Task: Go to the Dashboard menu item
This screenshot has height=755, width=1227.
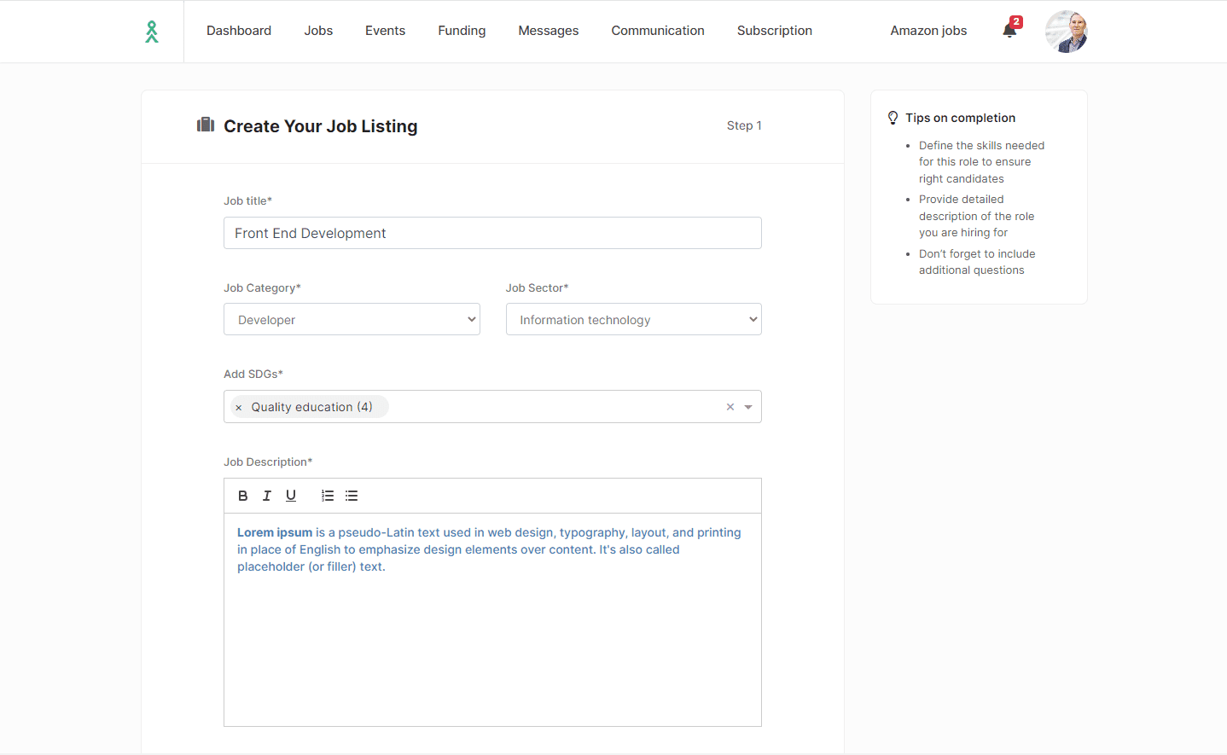Action: (239, 31)
